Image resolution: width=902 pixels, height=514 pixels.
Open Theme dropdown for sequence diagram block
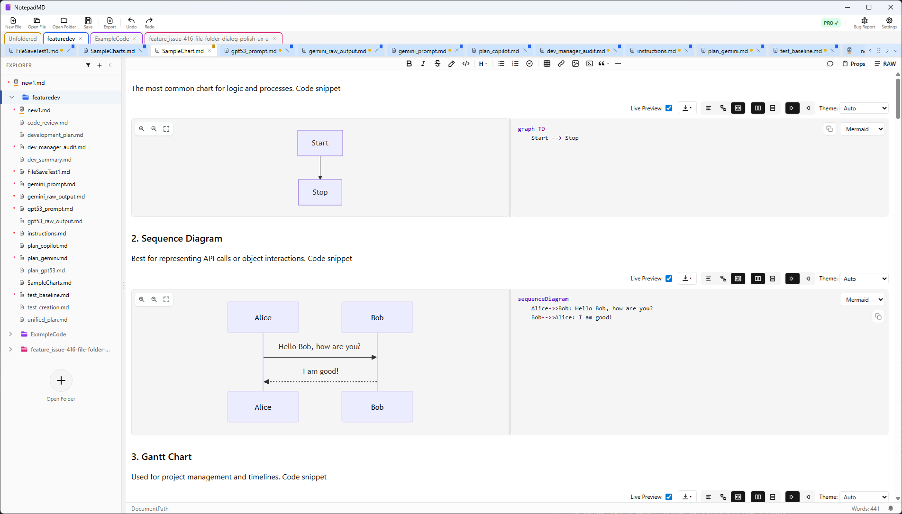[x=864, y=279]
